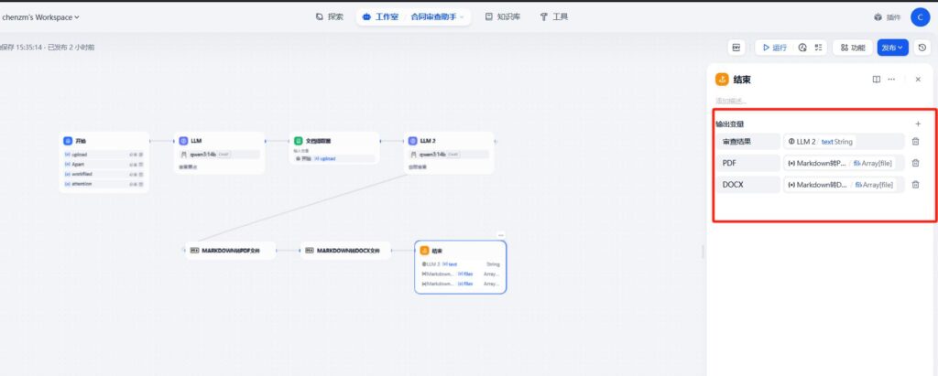Go to the 工具 tab
Image resolution: width=938 pixels, height=376 pixels.
[x=554, y=16]
